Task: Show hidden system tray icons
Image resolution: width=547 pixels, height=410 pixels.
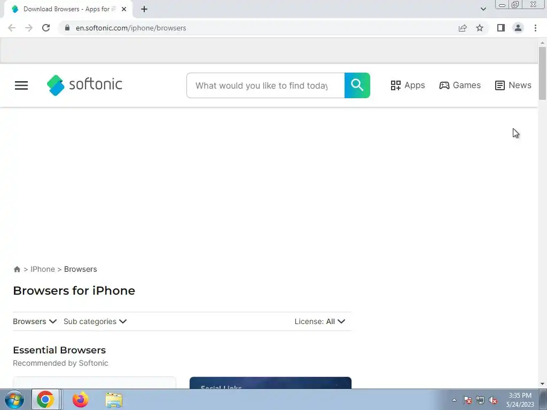Action: [454, 400]
